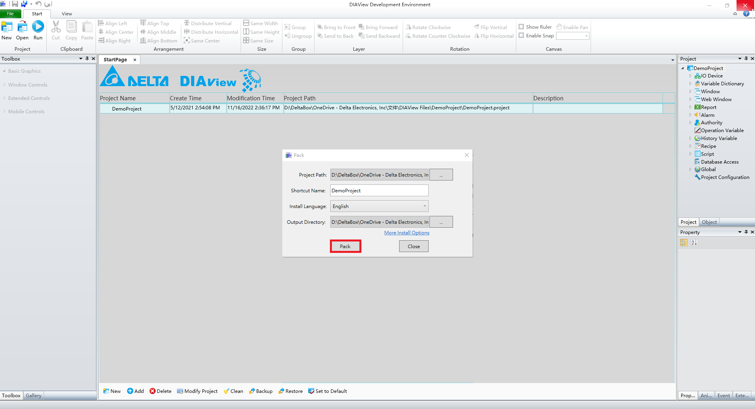Open the File menu tab

(x=10, y=14)
